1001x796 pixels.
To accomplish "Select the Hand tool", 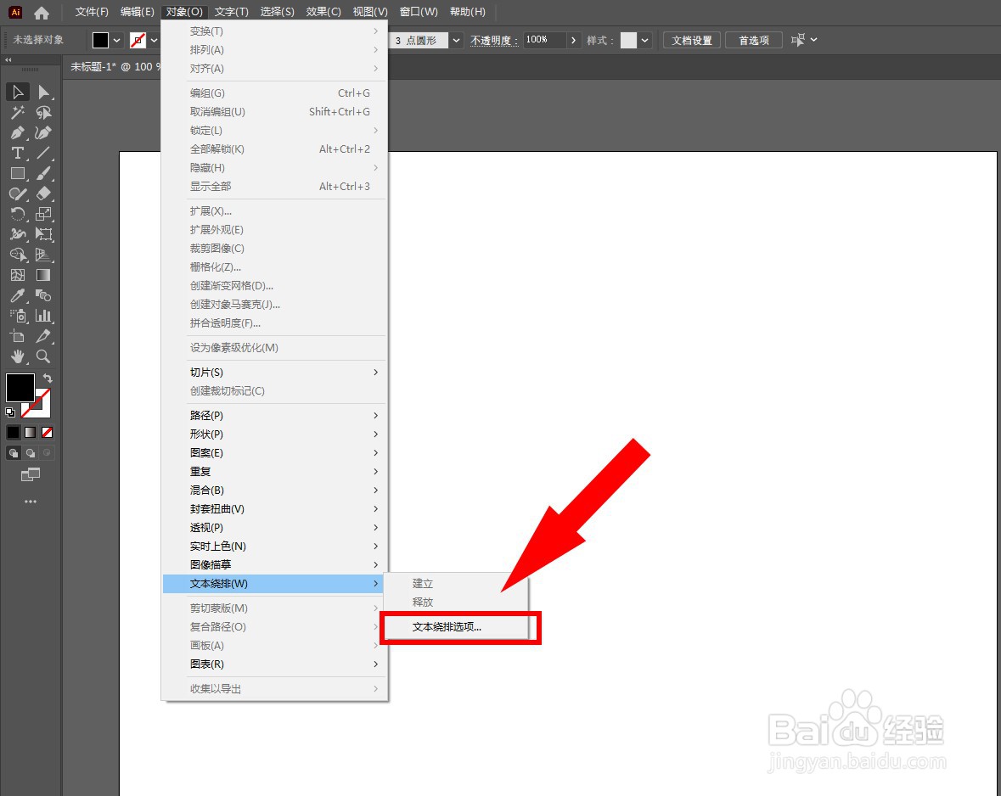I will pyautogui.click(x=18, y=356).
